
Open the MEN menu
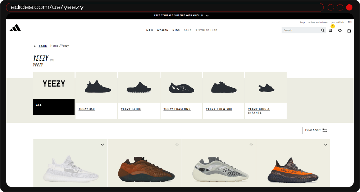[150, 30]
